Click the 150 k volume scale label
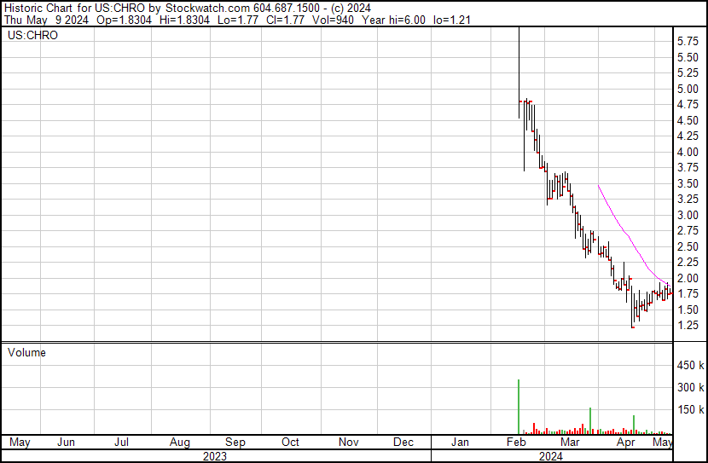This screenshot has height=463, width=708. tap(690, 409)
